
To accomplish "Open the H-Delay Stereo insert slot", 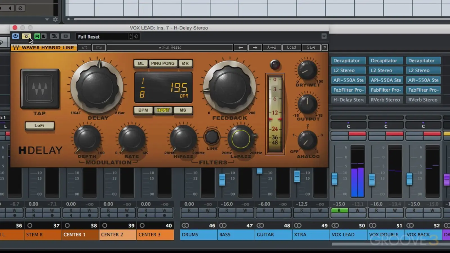I will (348, 100).
